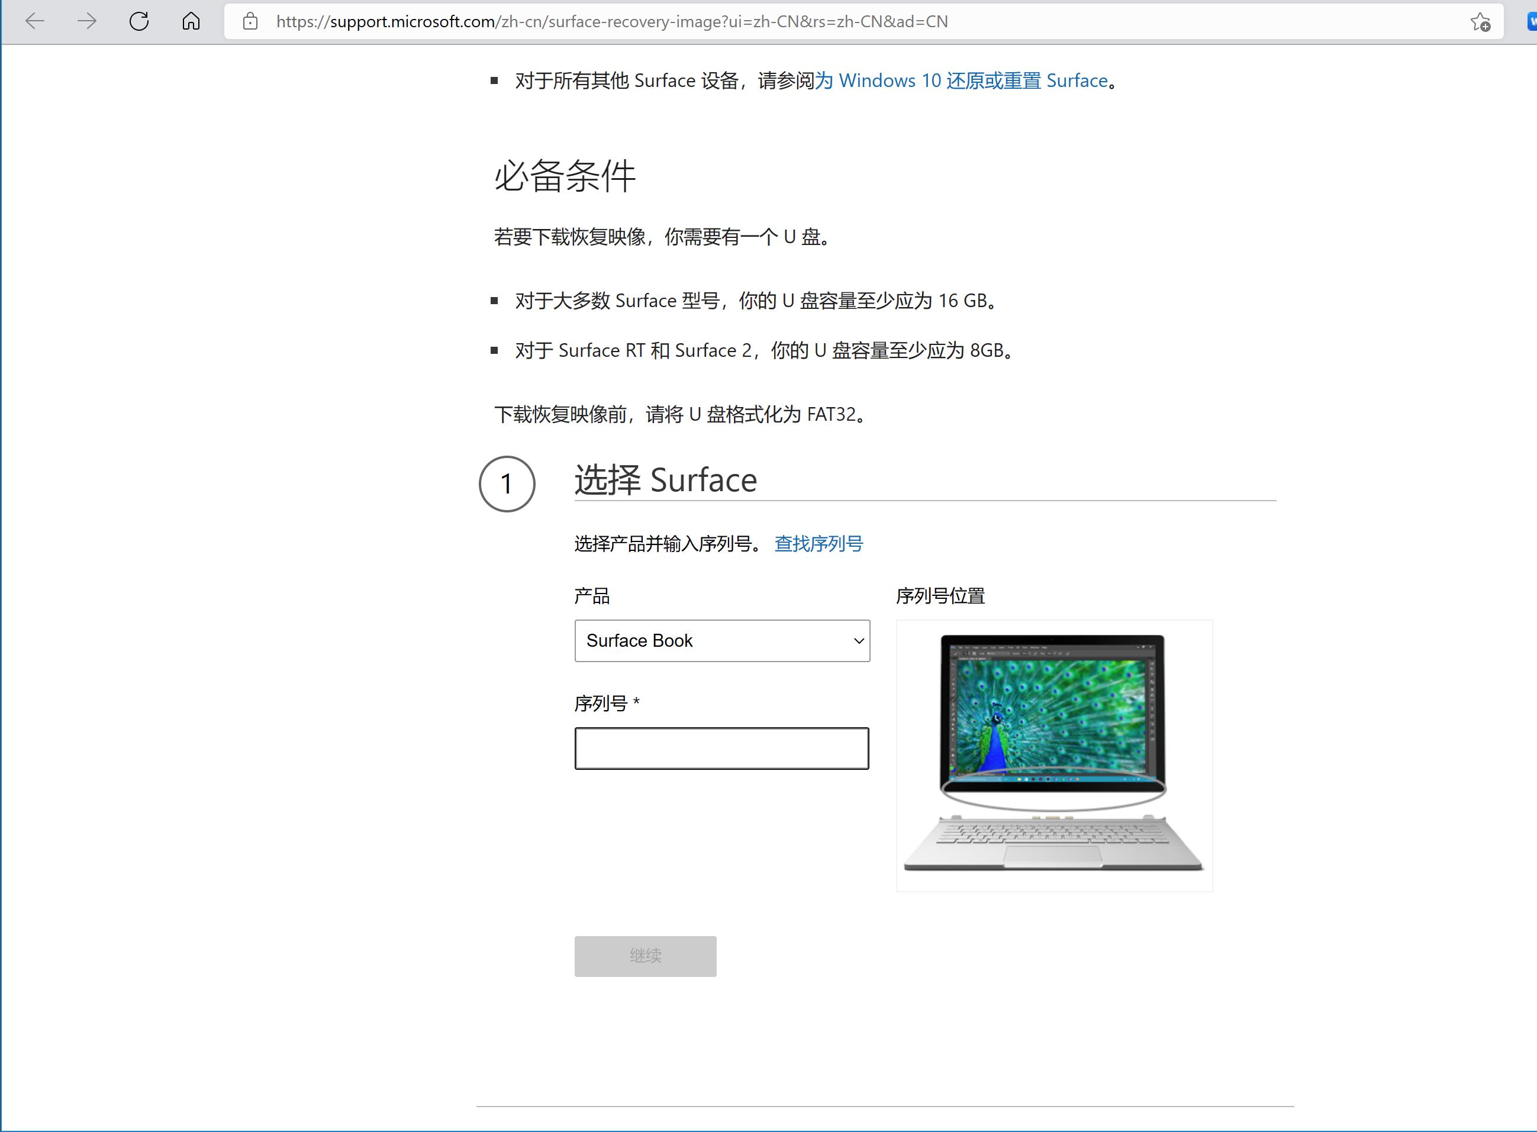Open the browser home page
Viewport: 1537px width, 1132px height.
191,21
